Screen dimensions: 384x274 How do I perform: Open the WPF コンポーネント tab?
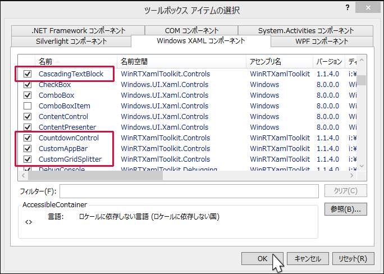[322, 41]
